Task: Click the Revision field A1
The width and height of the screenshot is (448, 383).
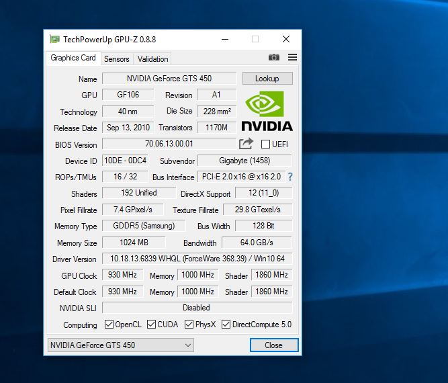Action: pos(216,95)
